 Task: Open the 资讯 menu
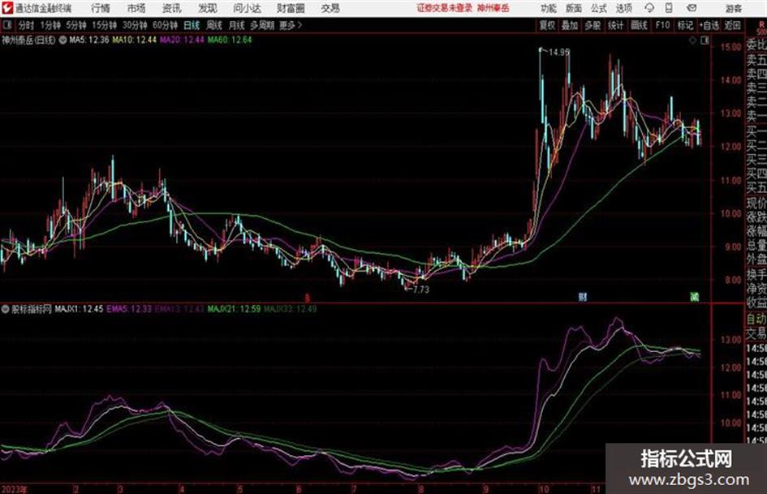click(172, 8)
